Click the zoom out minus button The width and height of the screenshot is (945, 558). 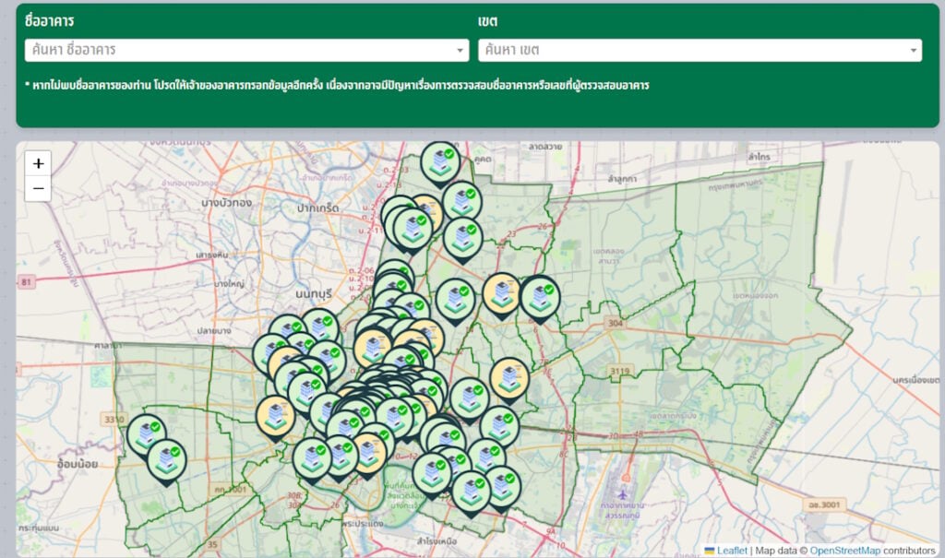[38, 189]
